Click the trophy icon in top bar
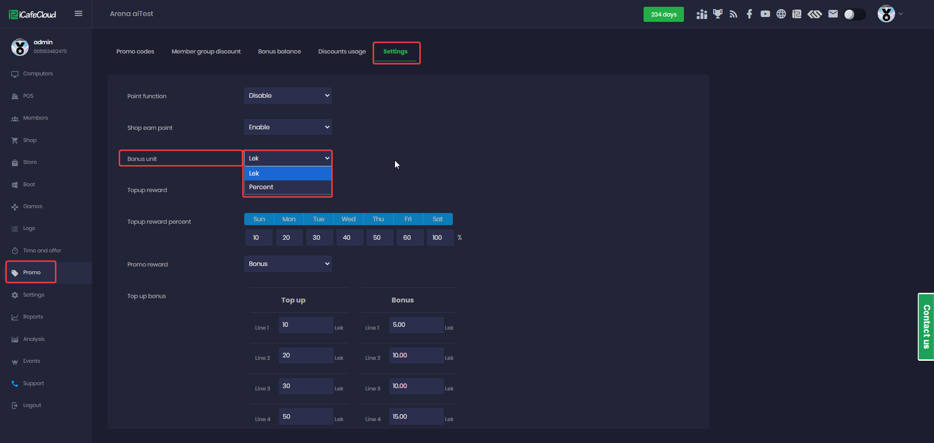The width and height of the screenshot is (934, 443). click(x=718, y=14)
